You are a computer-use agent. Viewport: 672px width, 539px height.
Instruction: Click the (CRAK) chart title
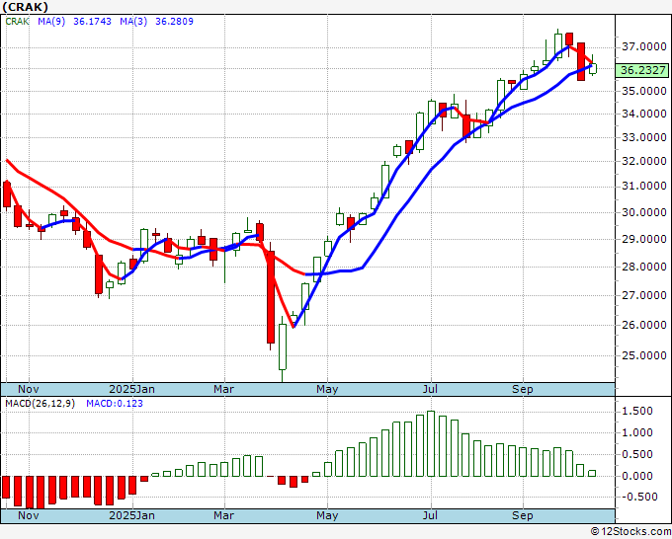(25, 7)
